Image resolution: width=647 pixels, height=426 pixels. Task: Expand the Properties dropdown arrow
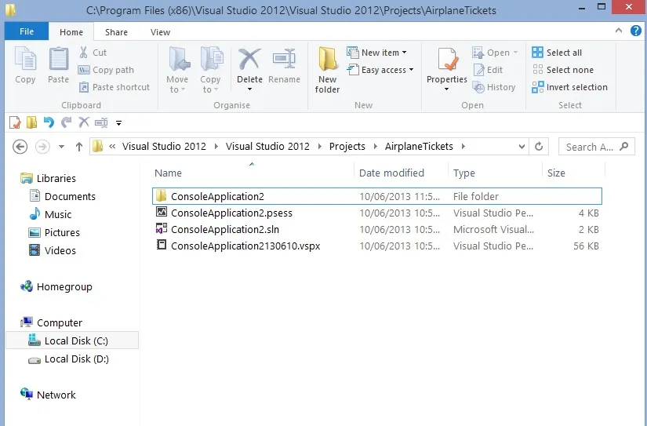click(446, 89)
